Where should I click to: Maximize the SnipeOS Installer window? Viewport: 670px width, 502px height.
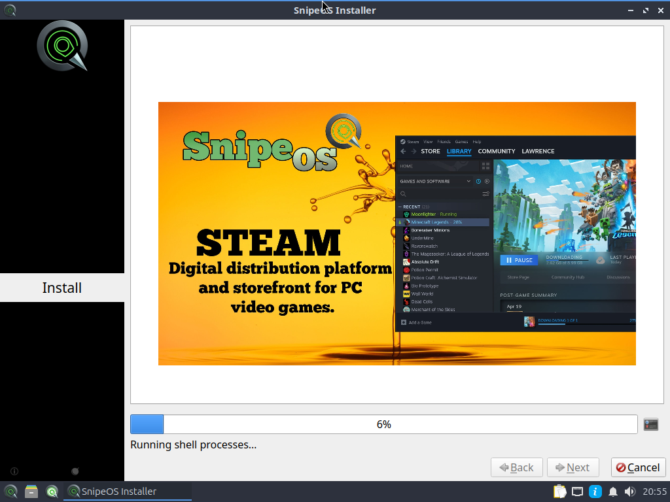coord(646,10)
